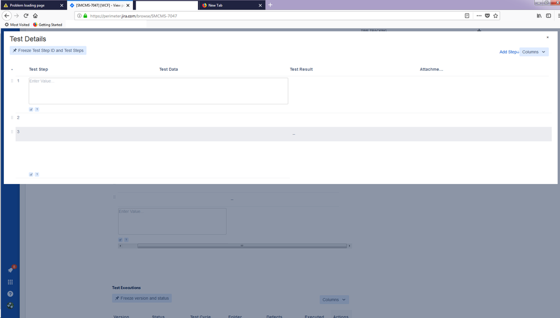Click the wiki markup icon under background text area
This screenshot has width=560, height=318.
pyautogui.click(x=121, y=239)
